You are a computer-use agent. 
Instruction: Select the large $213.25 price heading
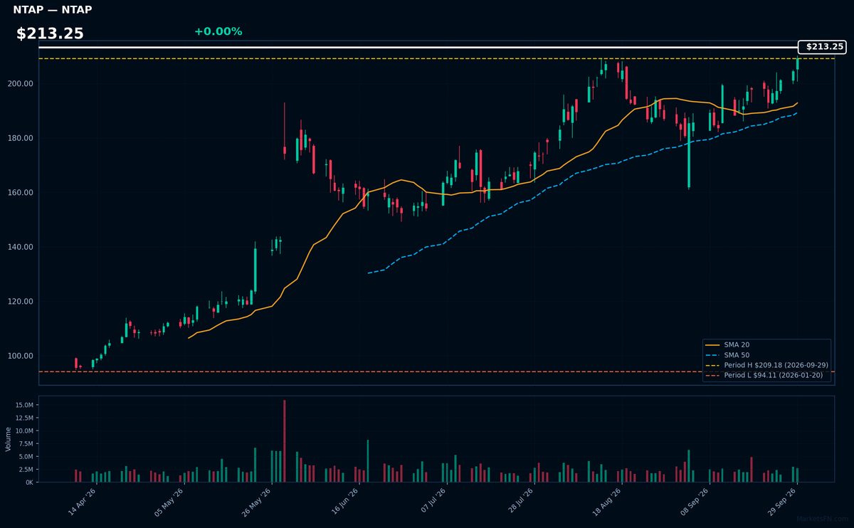pyautogui.click(x=50, y=33)
